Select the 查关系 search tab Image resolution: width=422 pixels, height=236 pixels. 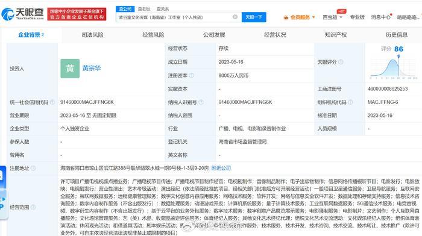click(x=163, y=9)
